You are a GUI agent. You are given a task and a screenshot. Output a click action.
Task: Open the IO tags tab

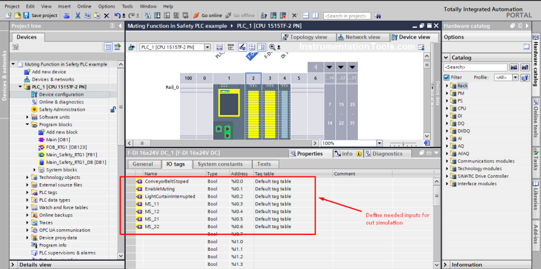176,164
